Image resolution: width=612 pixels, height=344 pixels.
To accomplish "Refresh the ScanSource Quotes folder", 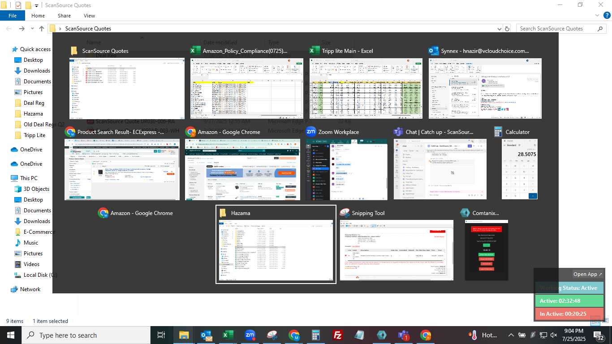I will click(x=507, y=29).
